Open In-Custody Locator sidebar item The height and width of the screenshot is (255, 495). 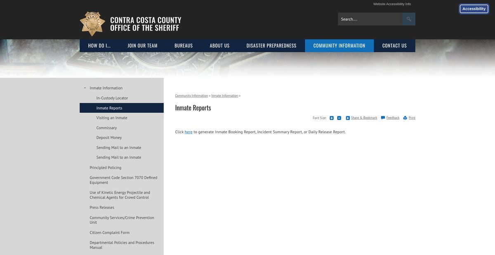(112, 98)
